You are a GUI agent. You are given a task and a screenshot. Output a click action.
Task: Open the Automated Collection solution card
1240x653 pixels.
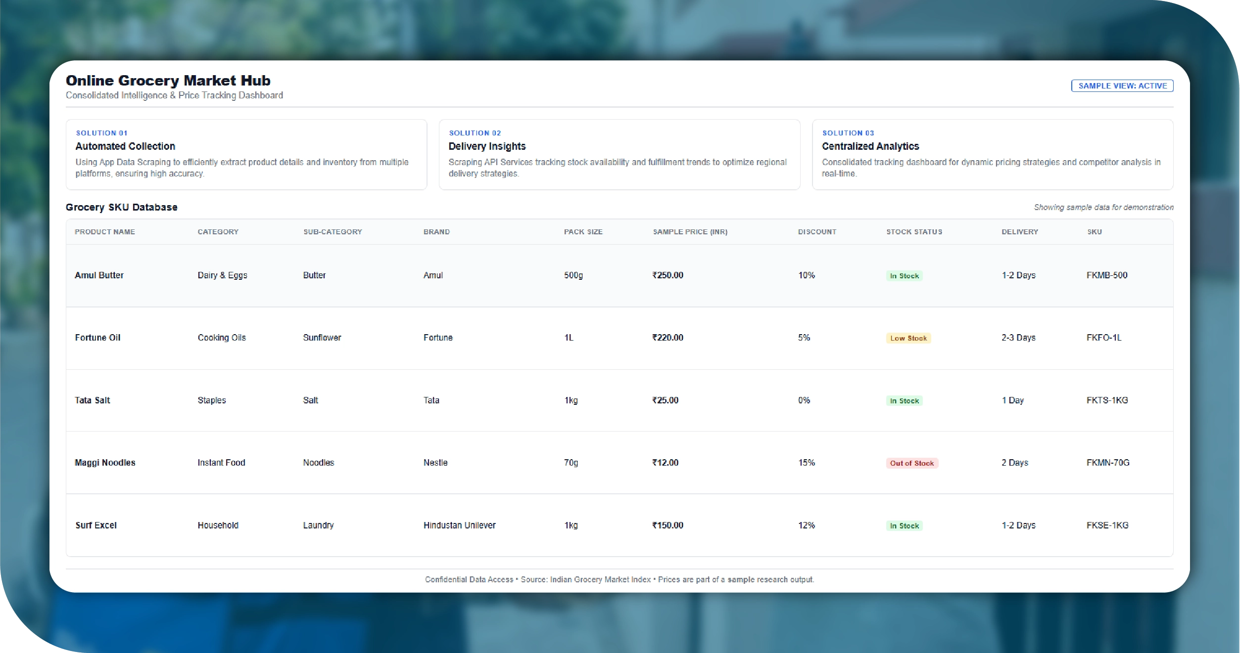tap(246, 154)
